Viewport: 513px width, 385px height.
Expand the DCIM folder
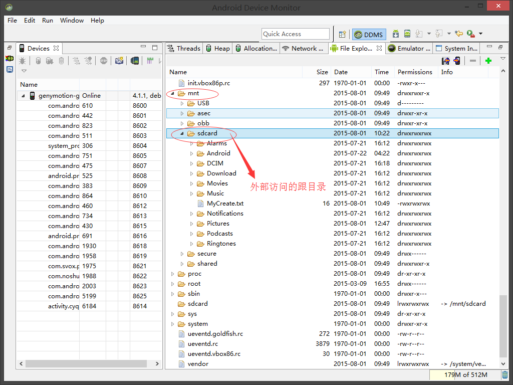tap(192, 163)
